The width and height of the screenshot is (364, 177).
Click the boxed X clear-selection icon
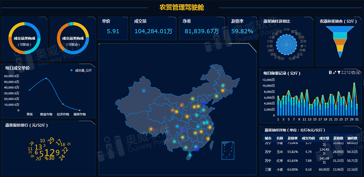tap(358, 72)
